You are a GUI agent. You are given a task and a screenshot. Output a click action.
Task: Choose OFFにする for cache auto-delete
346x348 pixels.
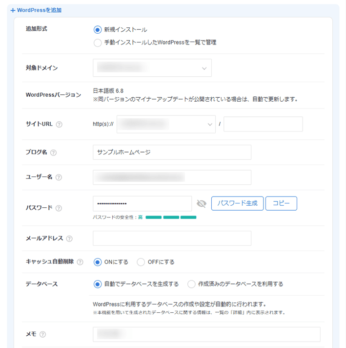point(141,262)
